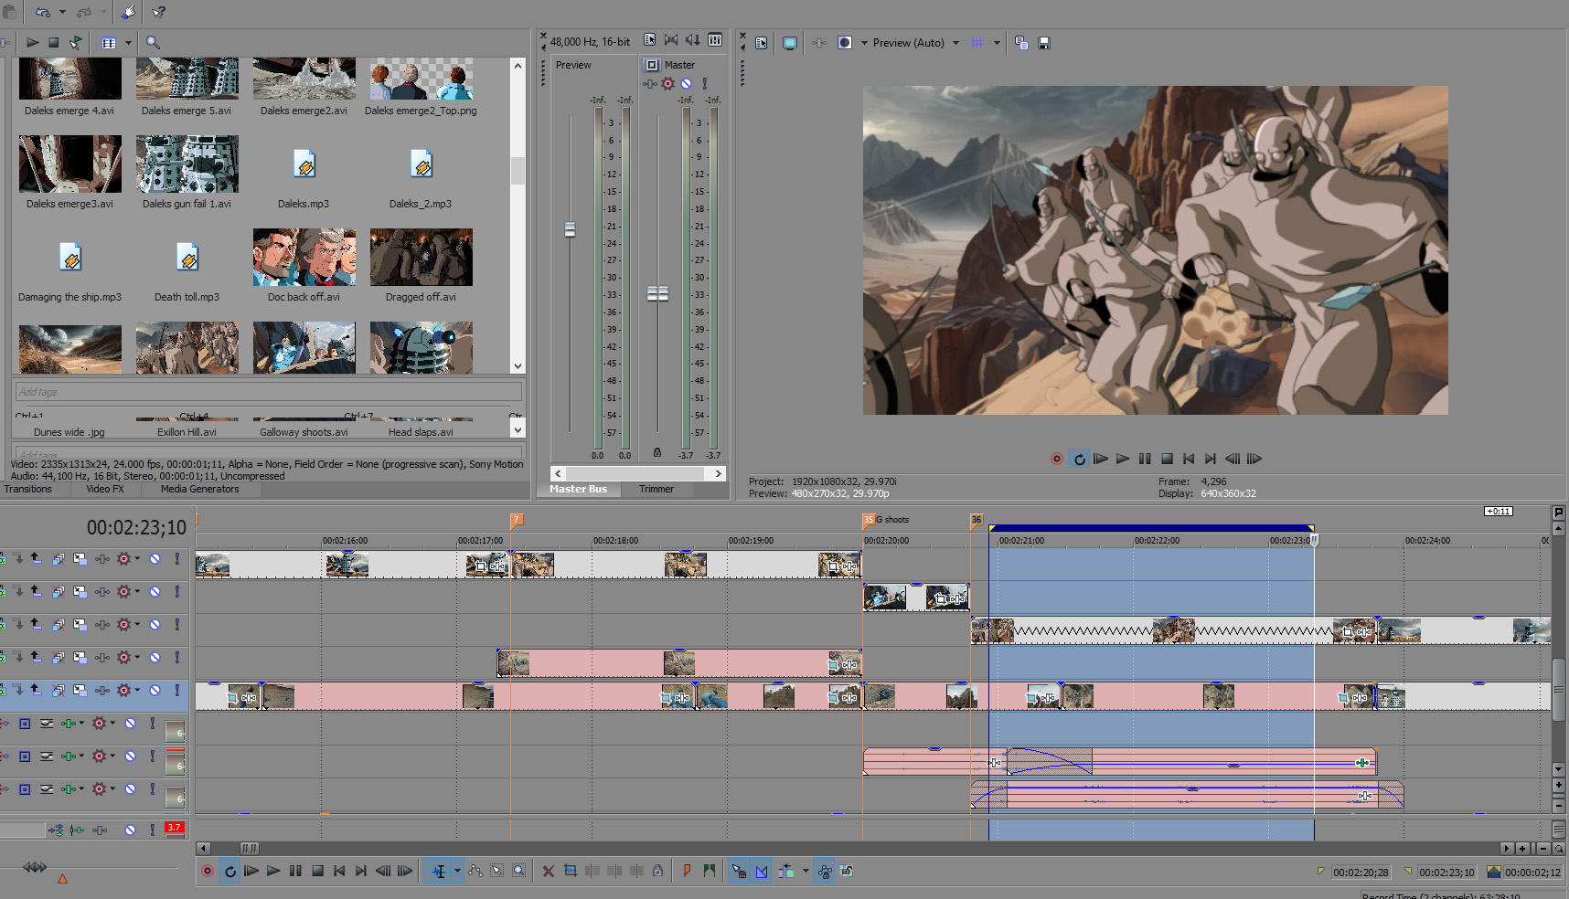Start preview of selected project media
Screen dimensions: 1569x899
pos(32,42)
